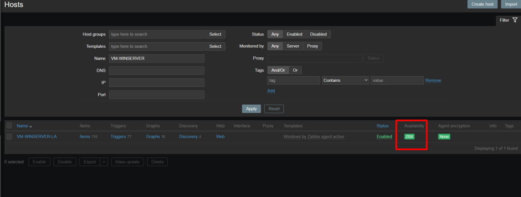Click the Enable mass action button
The image size is (521, 197).
pyautogui.click(x=39, y=162)
